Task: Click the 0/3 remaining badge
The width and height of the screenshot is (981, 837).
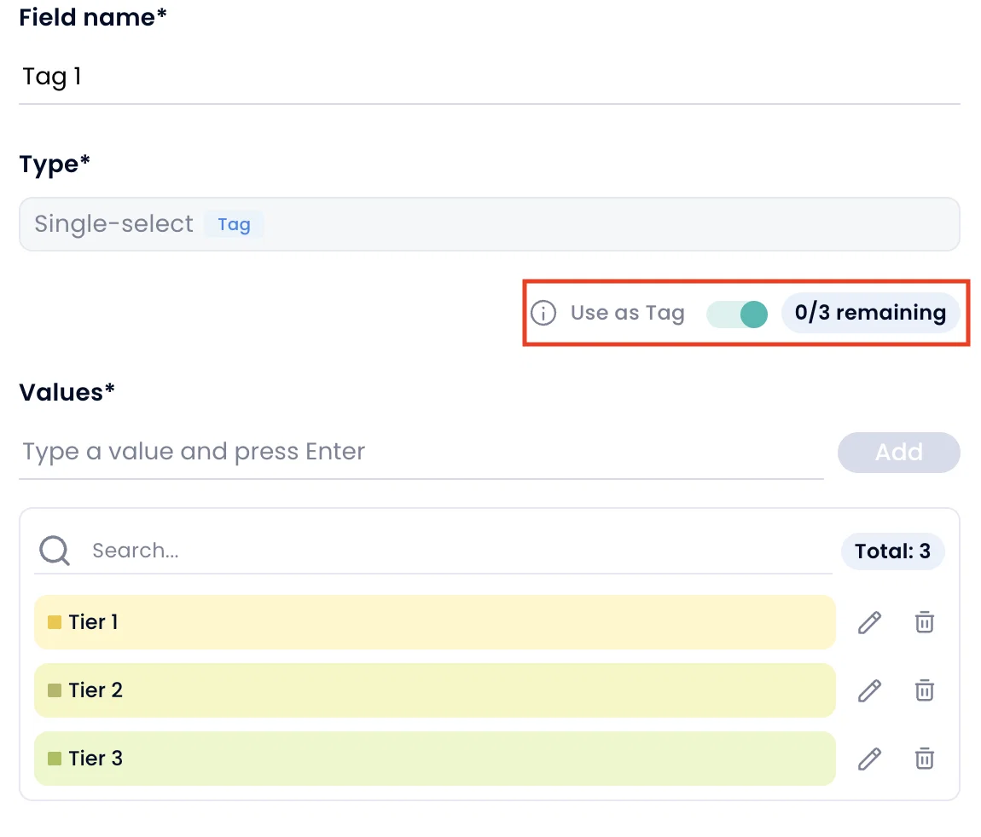Action: click(870, 313)
